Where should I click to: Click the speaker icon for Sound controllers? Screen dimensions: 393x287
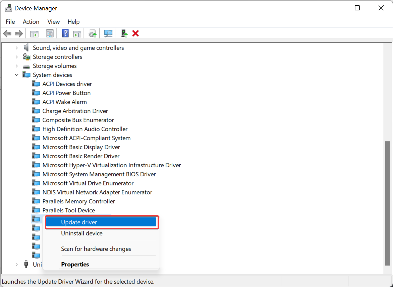point(26,47)
